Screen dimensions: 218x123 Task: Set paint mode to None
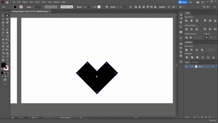coord(8,73)
